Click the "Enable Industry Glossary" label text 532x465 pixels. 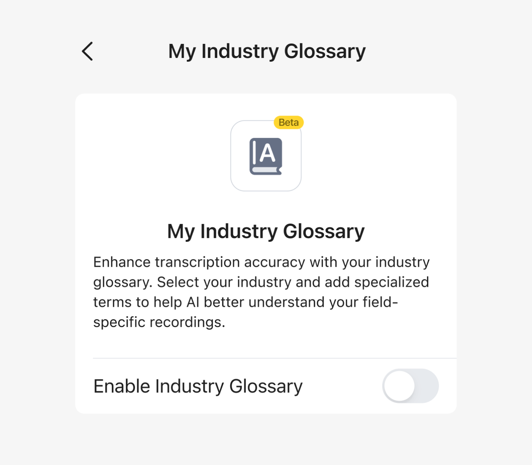[198, 386]
